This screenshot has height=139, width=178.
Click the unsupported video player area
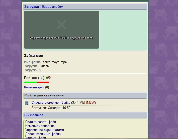(x=62, y=30)
